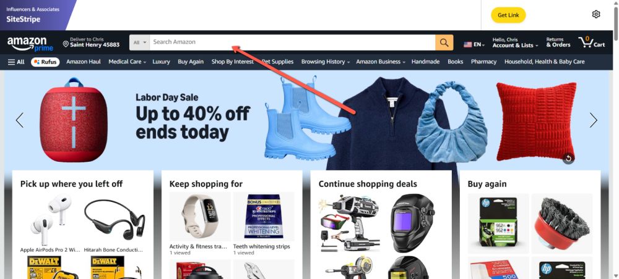This screenshot has height=279, width=619.
Task: Select Pet Supplies in the navigation bar
Action: (278, 62)
